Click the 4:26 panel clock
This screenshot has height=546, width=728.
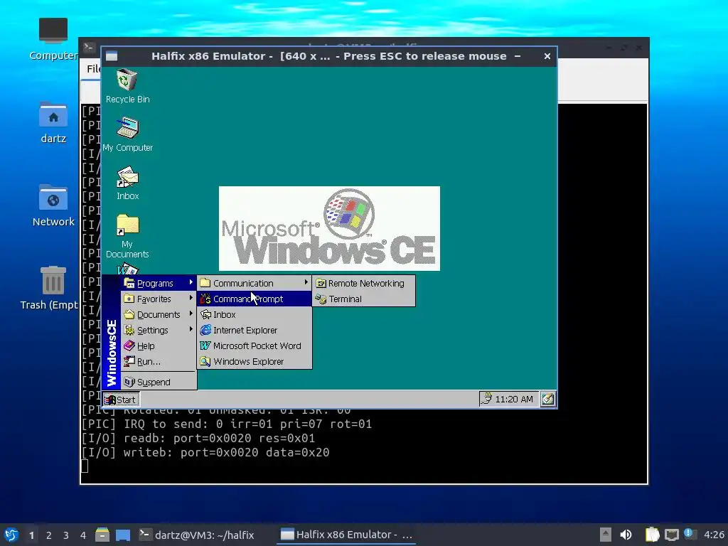coord(714,535)
